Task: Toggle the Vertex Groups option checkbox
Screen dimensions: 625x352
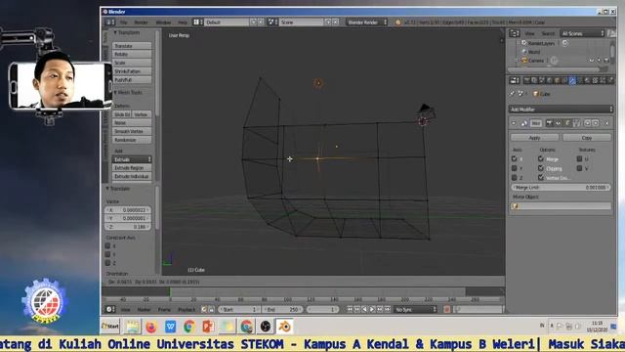Action: click(x=540, y=177)
